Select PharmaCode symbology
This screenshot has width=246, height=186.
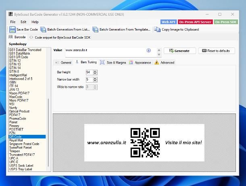coord(17,118)
